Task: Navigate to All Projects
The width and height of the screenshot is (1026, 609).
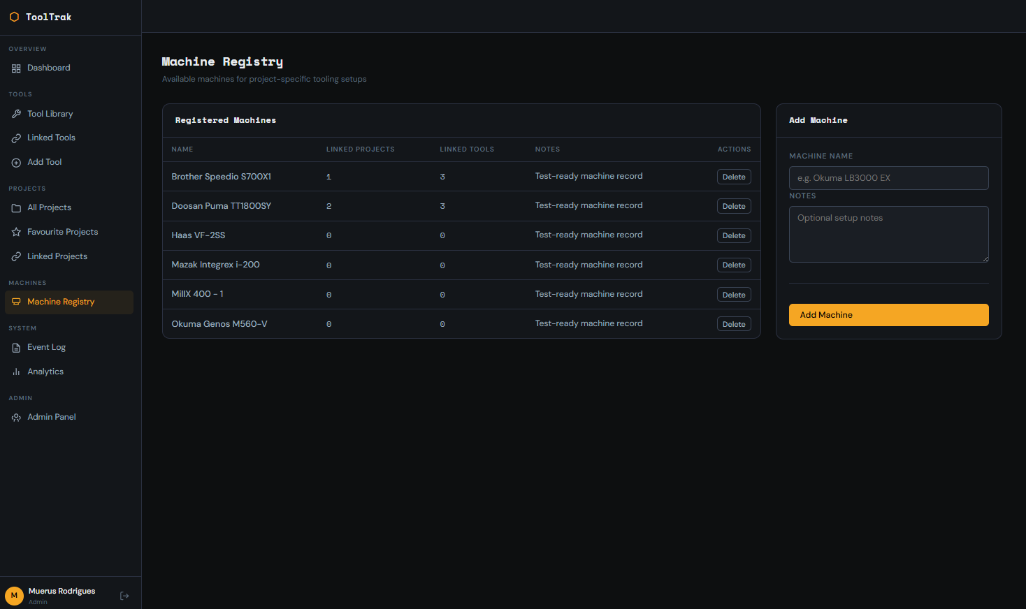Action: (69, 208)
